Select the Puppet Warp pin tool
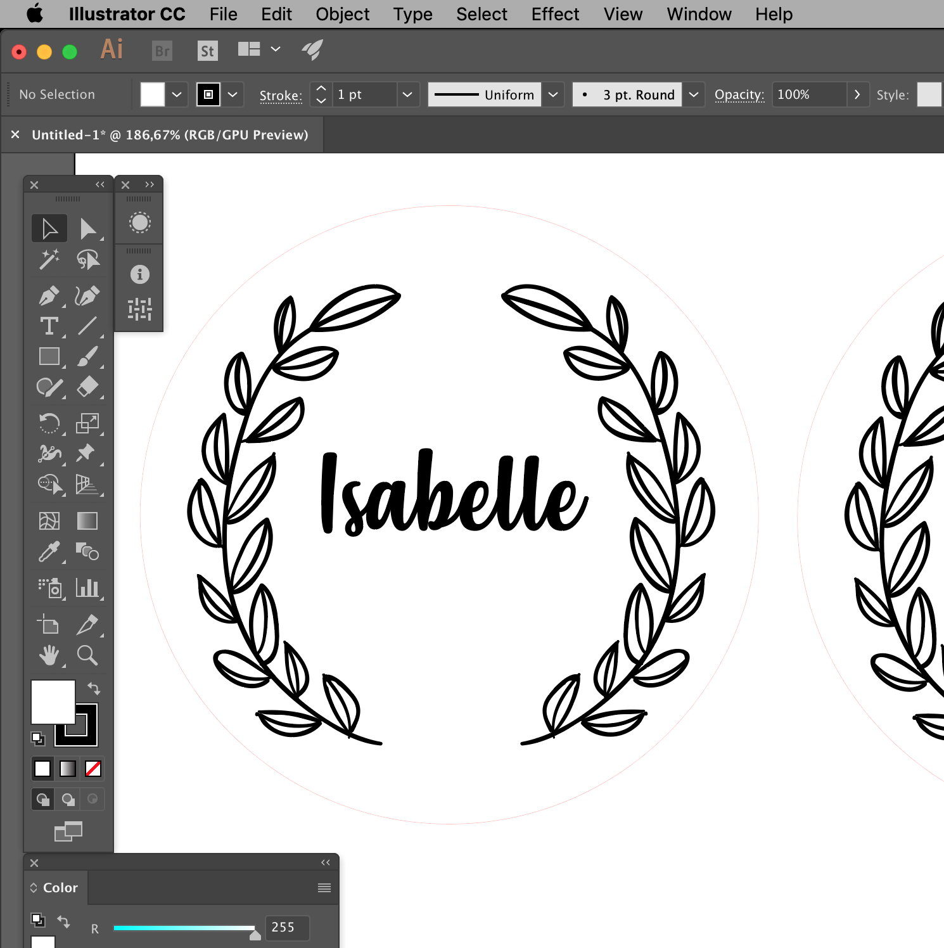 click(x=87, y=453)
